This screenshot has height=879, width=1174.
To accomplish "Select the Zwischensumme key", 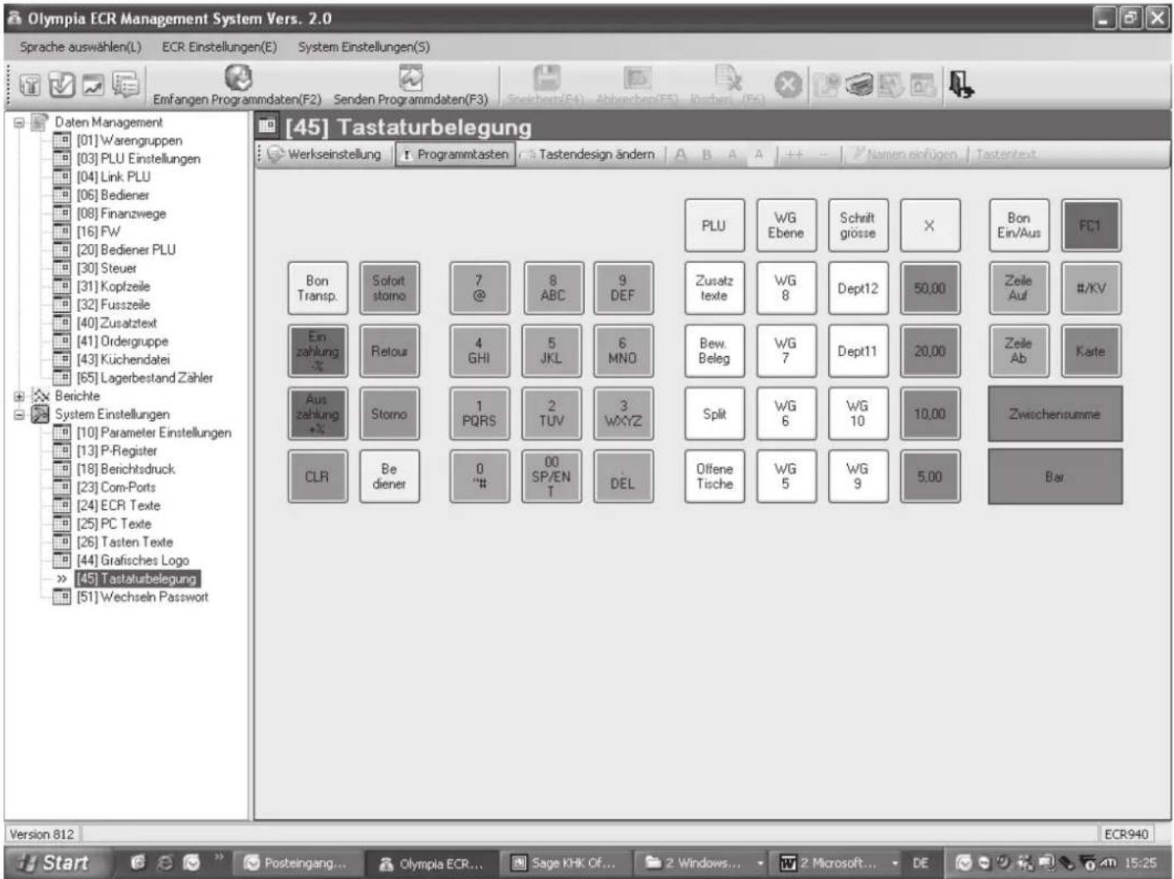I will (1055, 413).
